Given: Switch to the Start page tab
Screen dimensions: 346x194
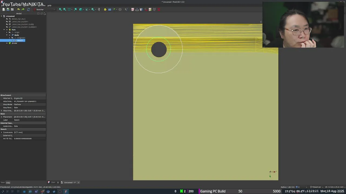Looking at the screenshot, I should tap(53, 182).
